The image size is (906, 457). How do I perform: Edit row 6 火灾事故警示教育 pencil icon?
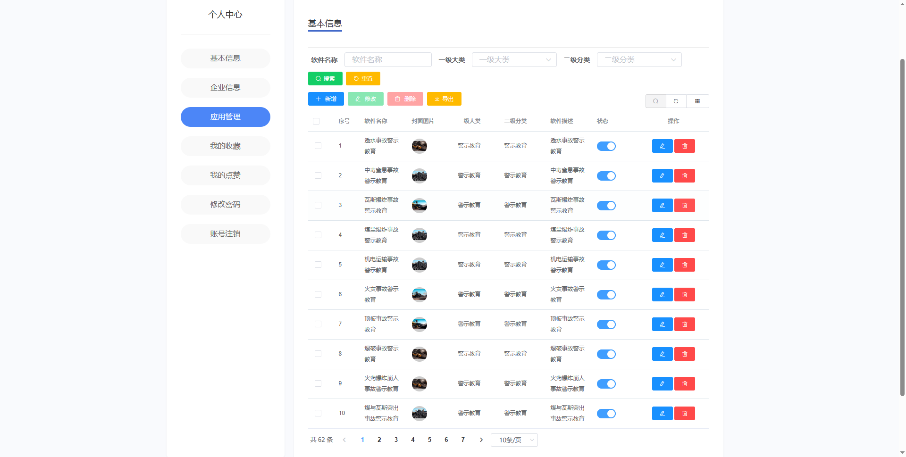pos(662,295)
